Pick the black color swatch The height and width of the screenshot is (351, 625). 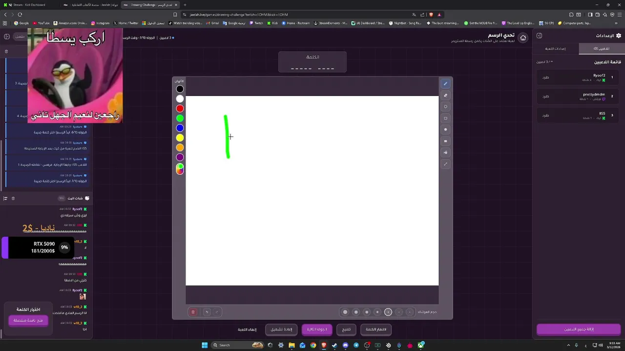click(180, 89)
